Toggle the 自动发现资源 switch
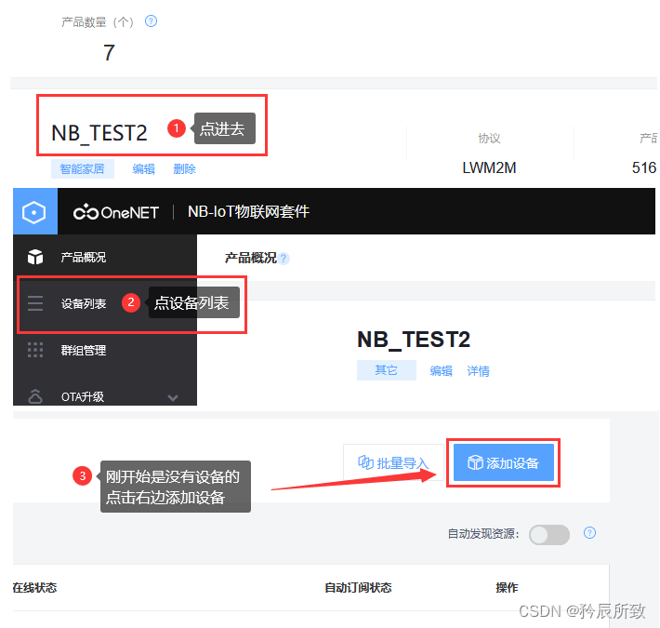The width and height of the screenshot is (660, 628). point(548,534)
